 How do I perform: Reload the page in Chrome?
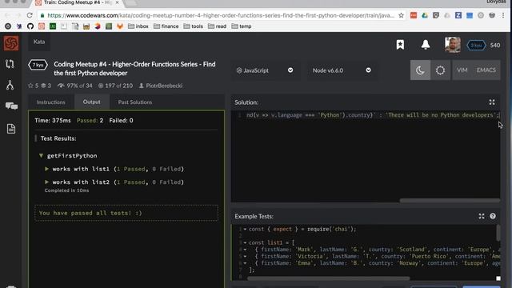pos(30,15)
